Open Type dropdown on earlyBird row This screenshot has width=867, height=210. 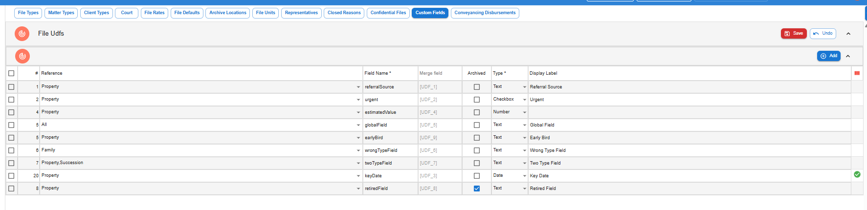click(525, 138)
